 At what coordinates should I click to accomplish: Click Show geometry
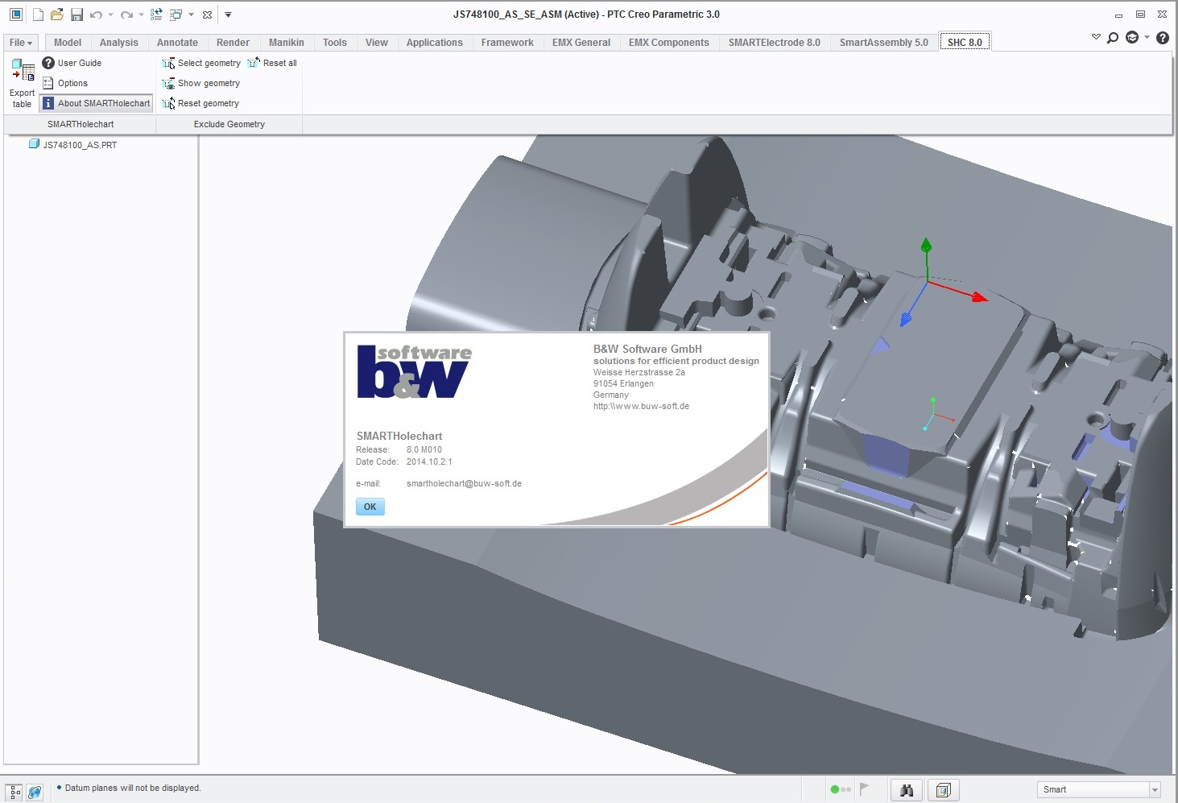[x=201, y=83]
